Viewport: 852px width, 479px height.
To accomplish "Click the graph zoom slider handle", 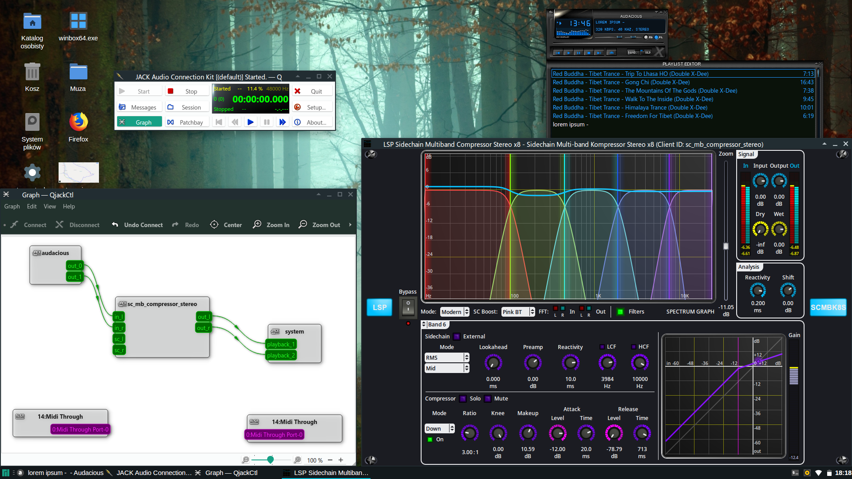I will click(270, 459).
